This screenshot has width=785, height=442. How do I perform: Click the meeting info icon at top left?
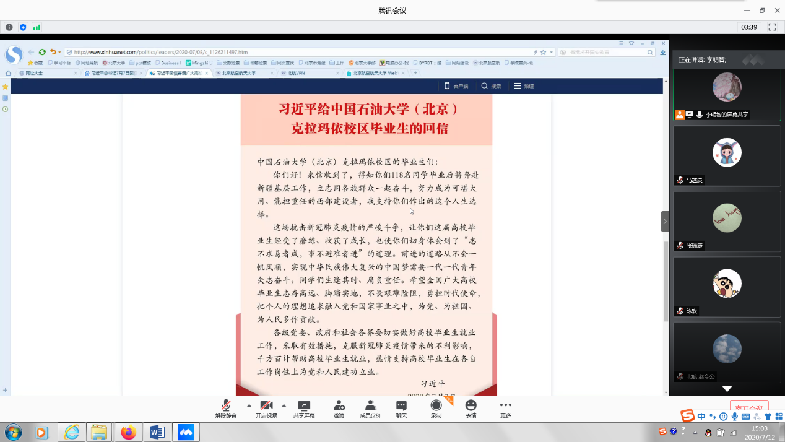click(9, 27)
